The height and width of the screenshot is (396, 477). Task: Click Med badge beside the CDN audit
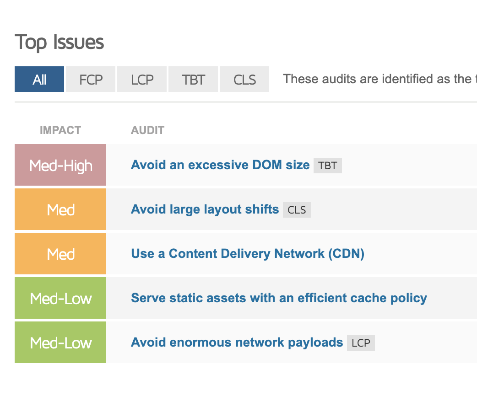click(60, 254)
